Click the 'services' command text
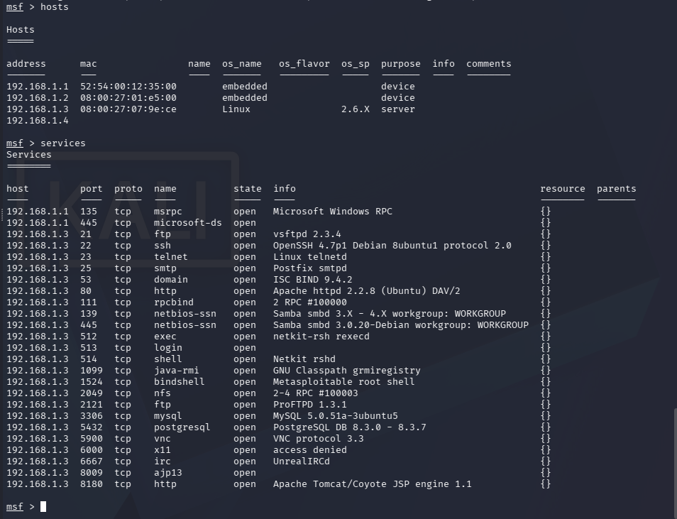This screenshot has width=677, height=519. [63, 143]
